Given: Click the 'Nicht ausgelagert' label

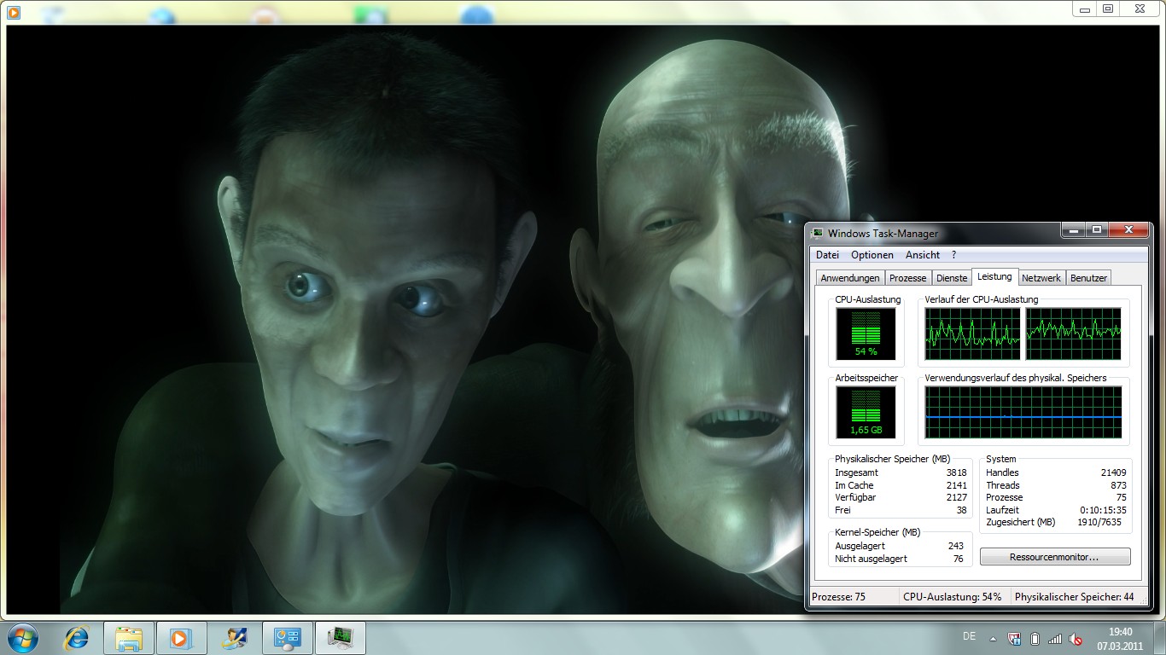Looking at the screenshot, I should pos(871,559).
